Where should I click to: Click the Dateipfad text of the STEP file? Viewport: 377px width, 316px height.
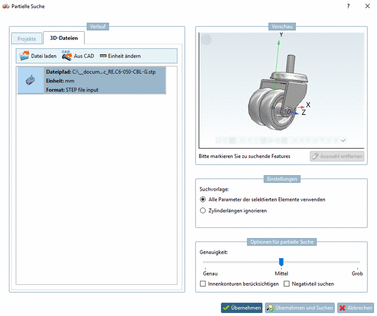(101, 72)
